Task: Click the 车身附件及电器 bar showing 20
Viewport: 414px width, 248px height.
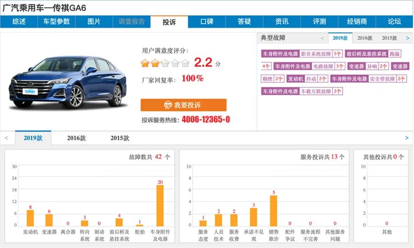Action: tap(160, 205)
